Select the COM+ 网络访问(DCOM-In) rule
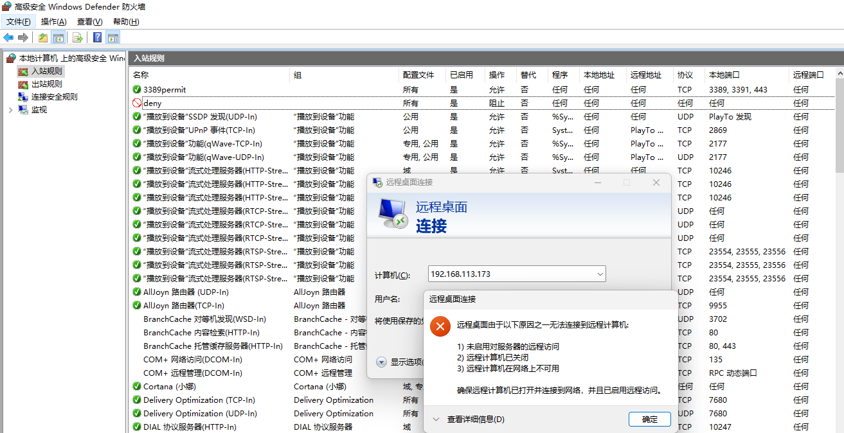This screenshot has width=844, height=433. [193, 360]
